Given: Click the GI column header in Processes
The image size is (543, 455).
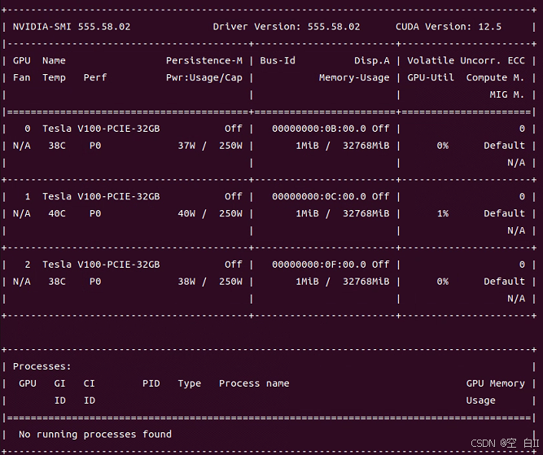Looking at the screenshot, I should (x=59, y=383).
